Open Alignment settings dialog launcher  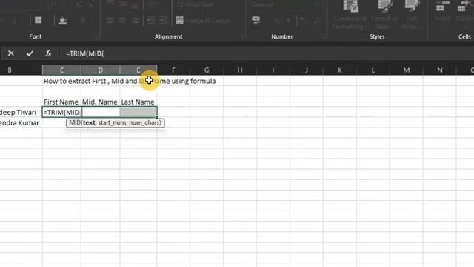(242, 37)
